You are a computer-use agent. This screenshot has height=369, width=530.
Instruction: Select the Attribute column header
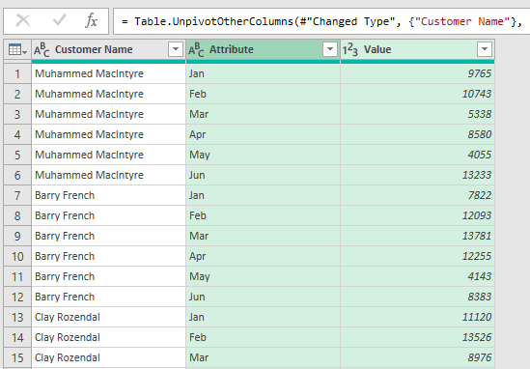tap(263, 49)
